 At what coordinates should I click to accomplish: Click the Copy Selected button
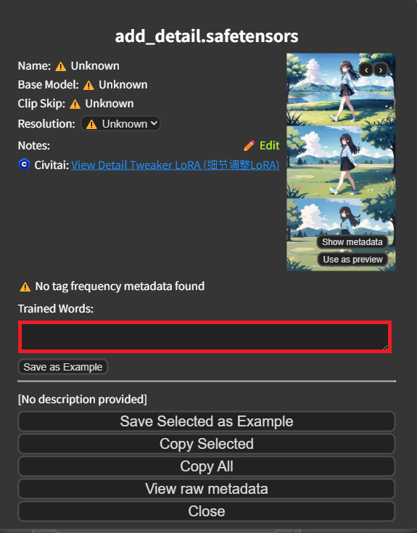point(207,444)
